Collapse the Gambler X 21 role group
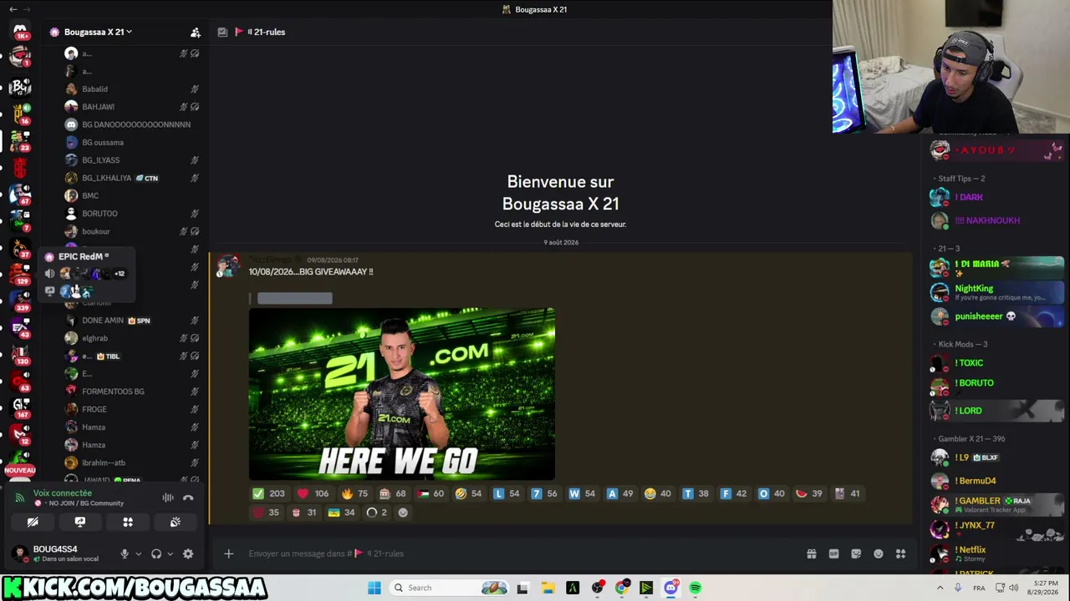The height and width of the screenshot is (601, 1070). click(971, 439)
